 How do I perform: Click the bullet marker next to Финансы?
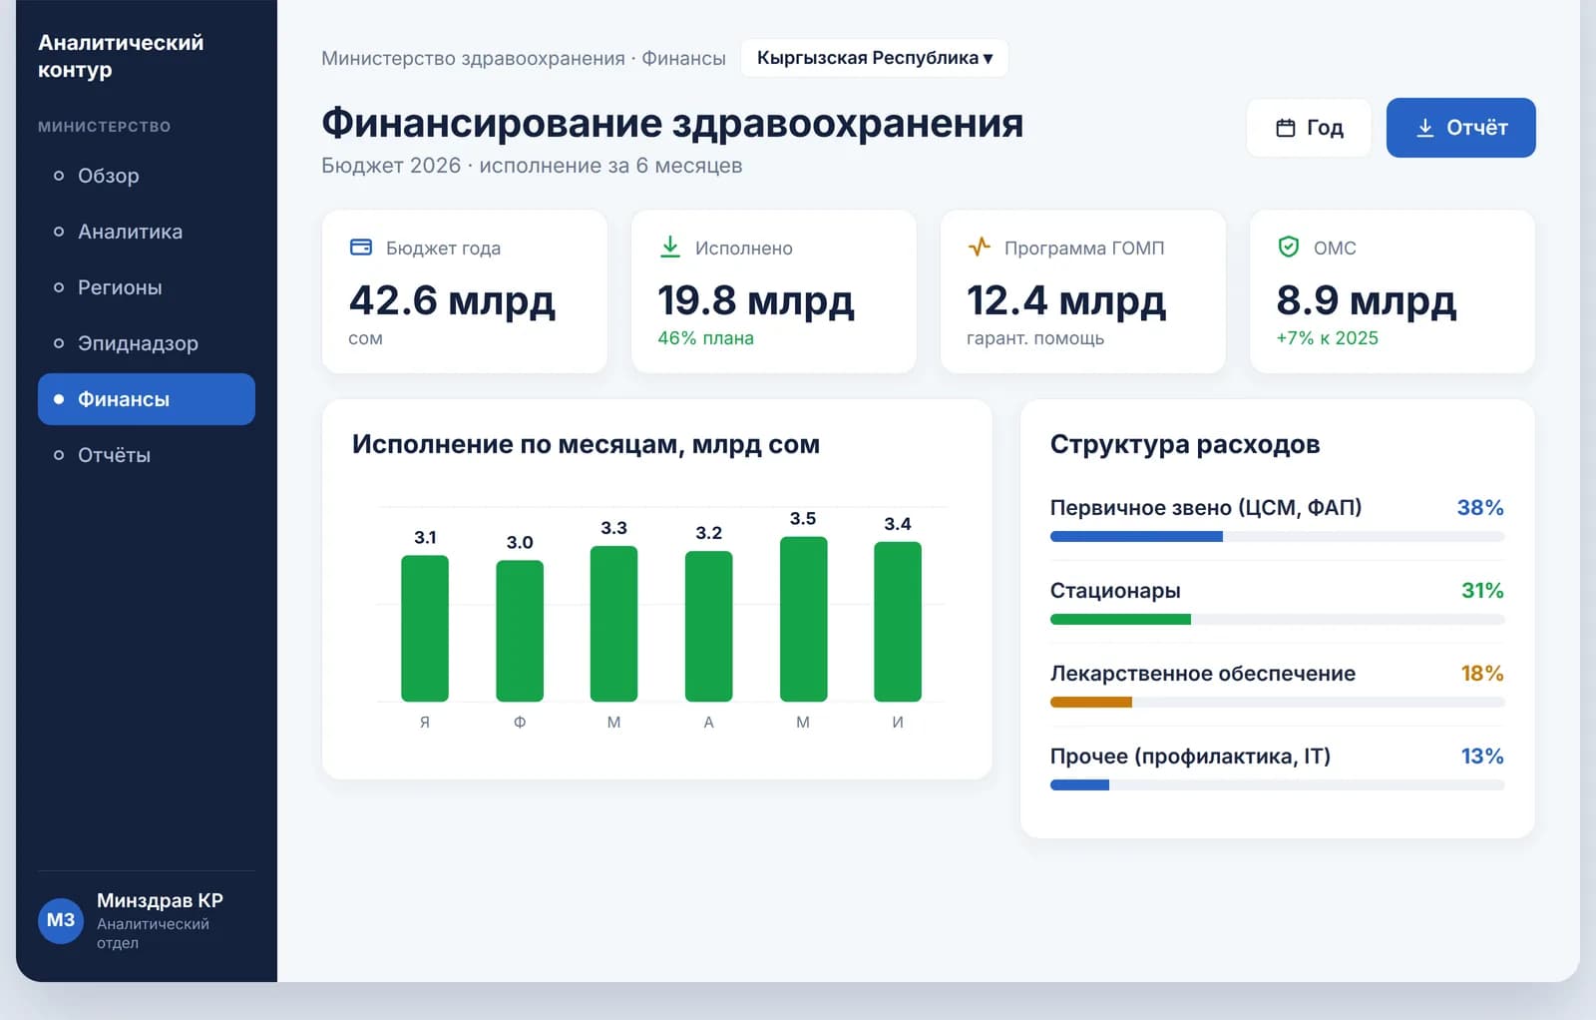pos(59,399)
